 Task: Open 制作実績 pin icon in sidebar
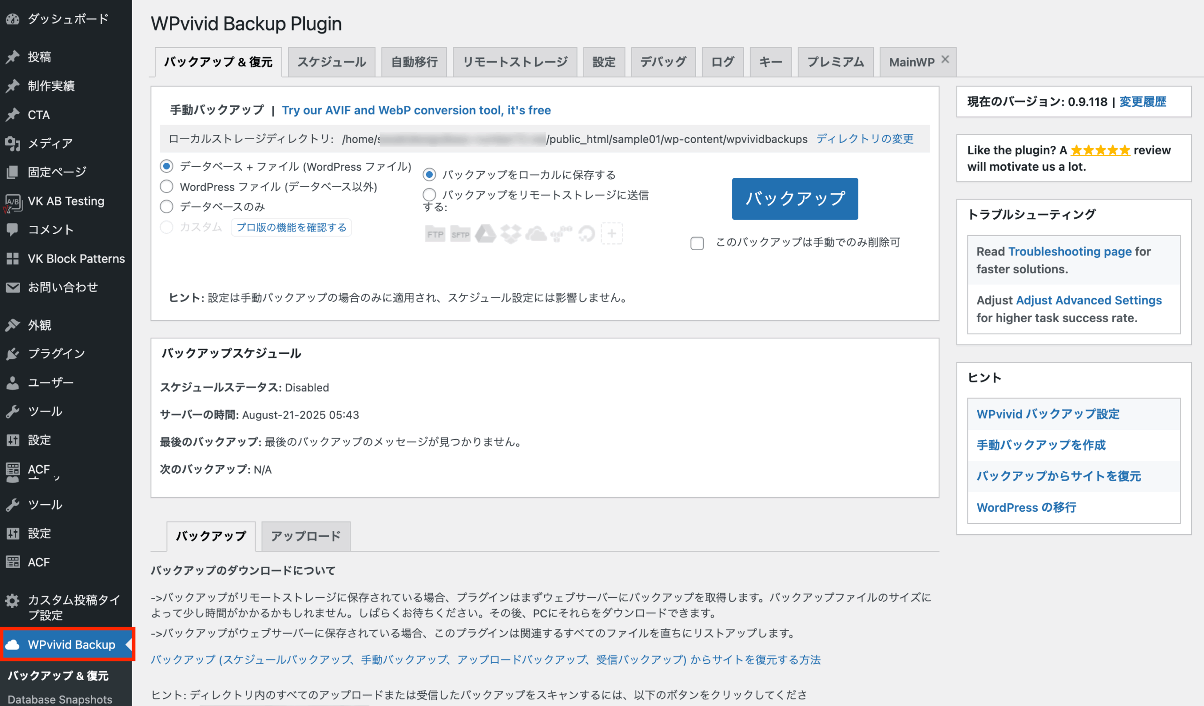(x=13, y=86)
